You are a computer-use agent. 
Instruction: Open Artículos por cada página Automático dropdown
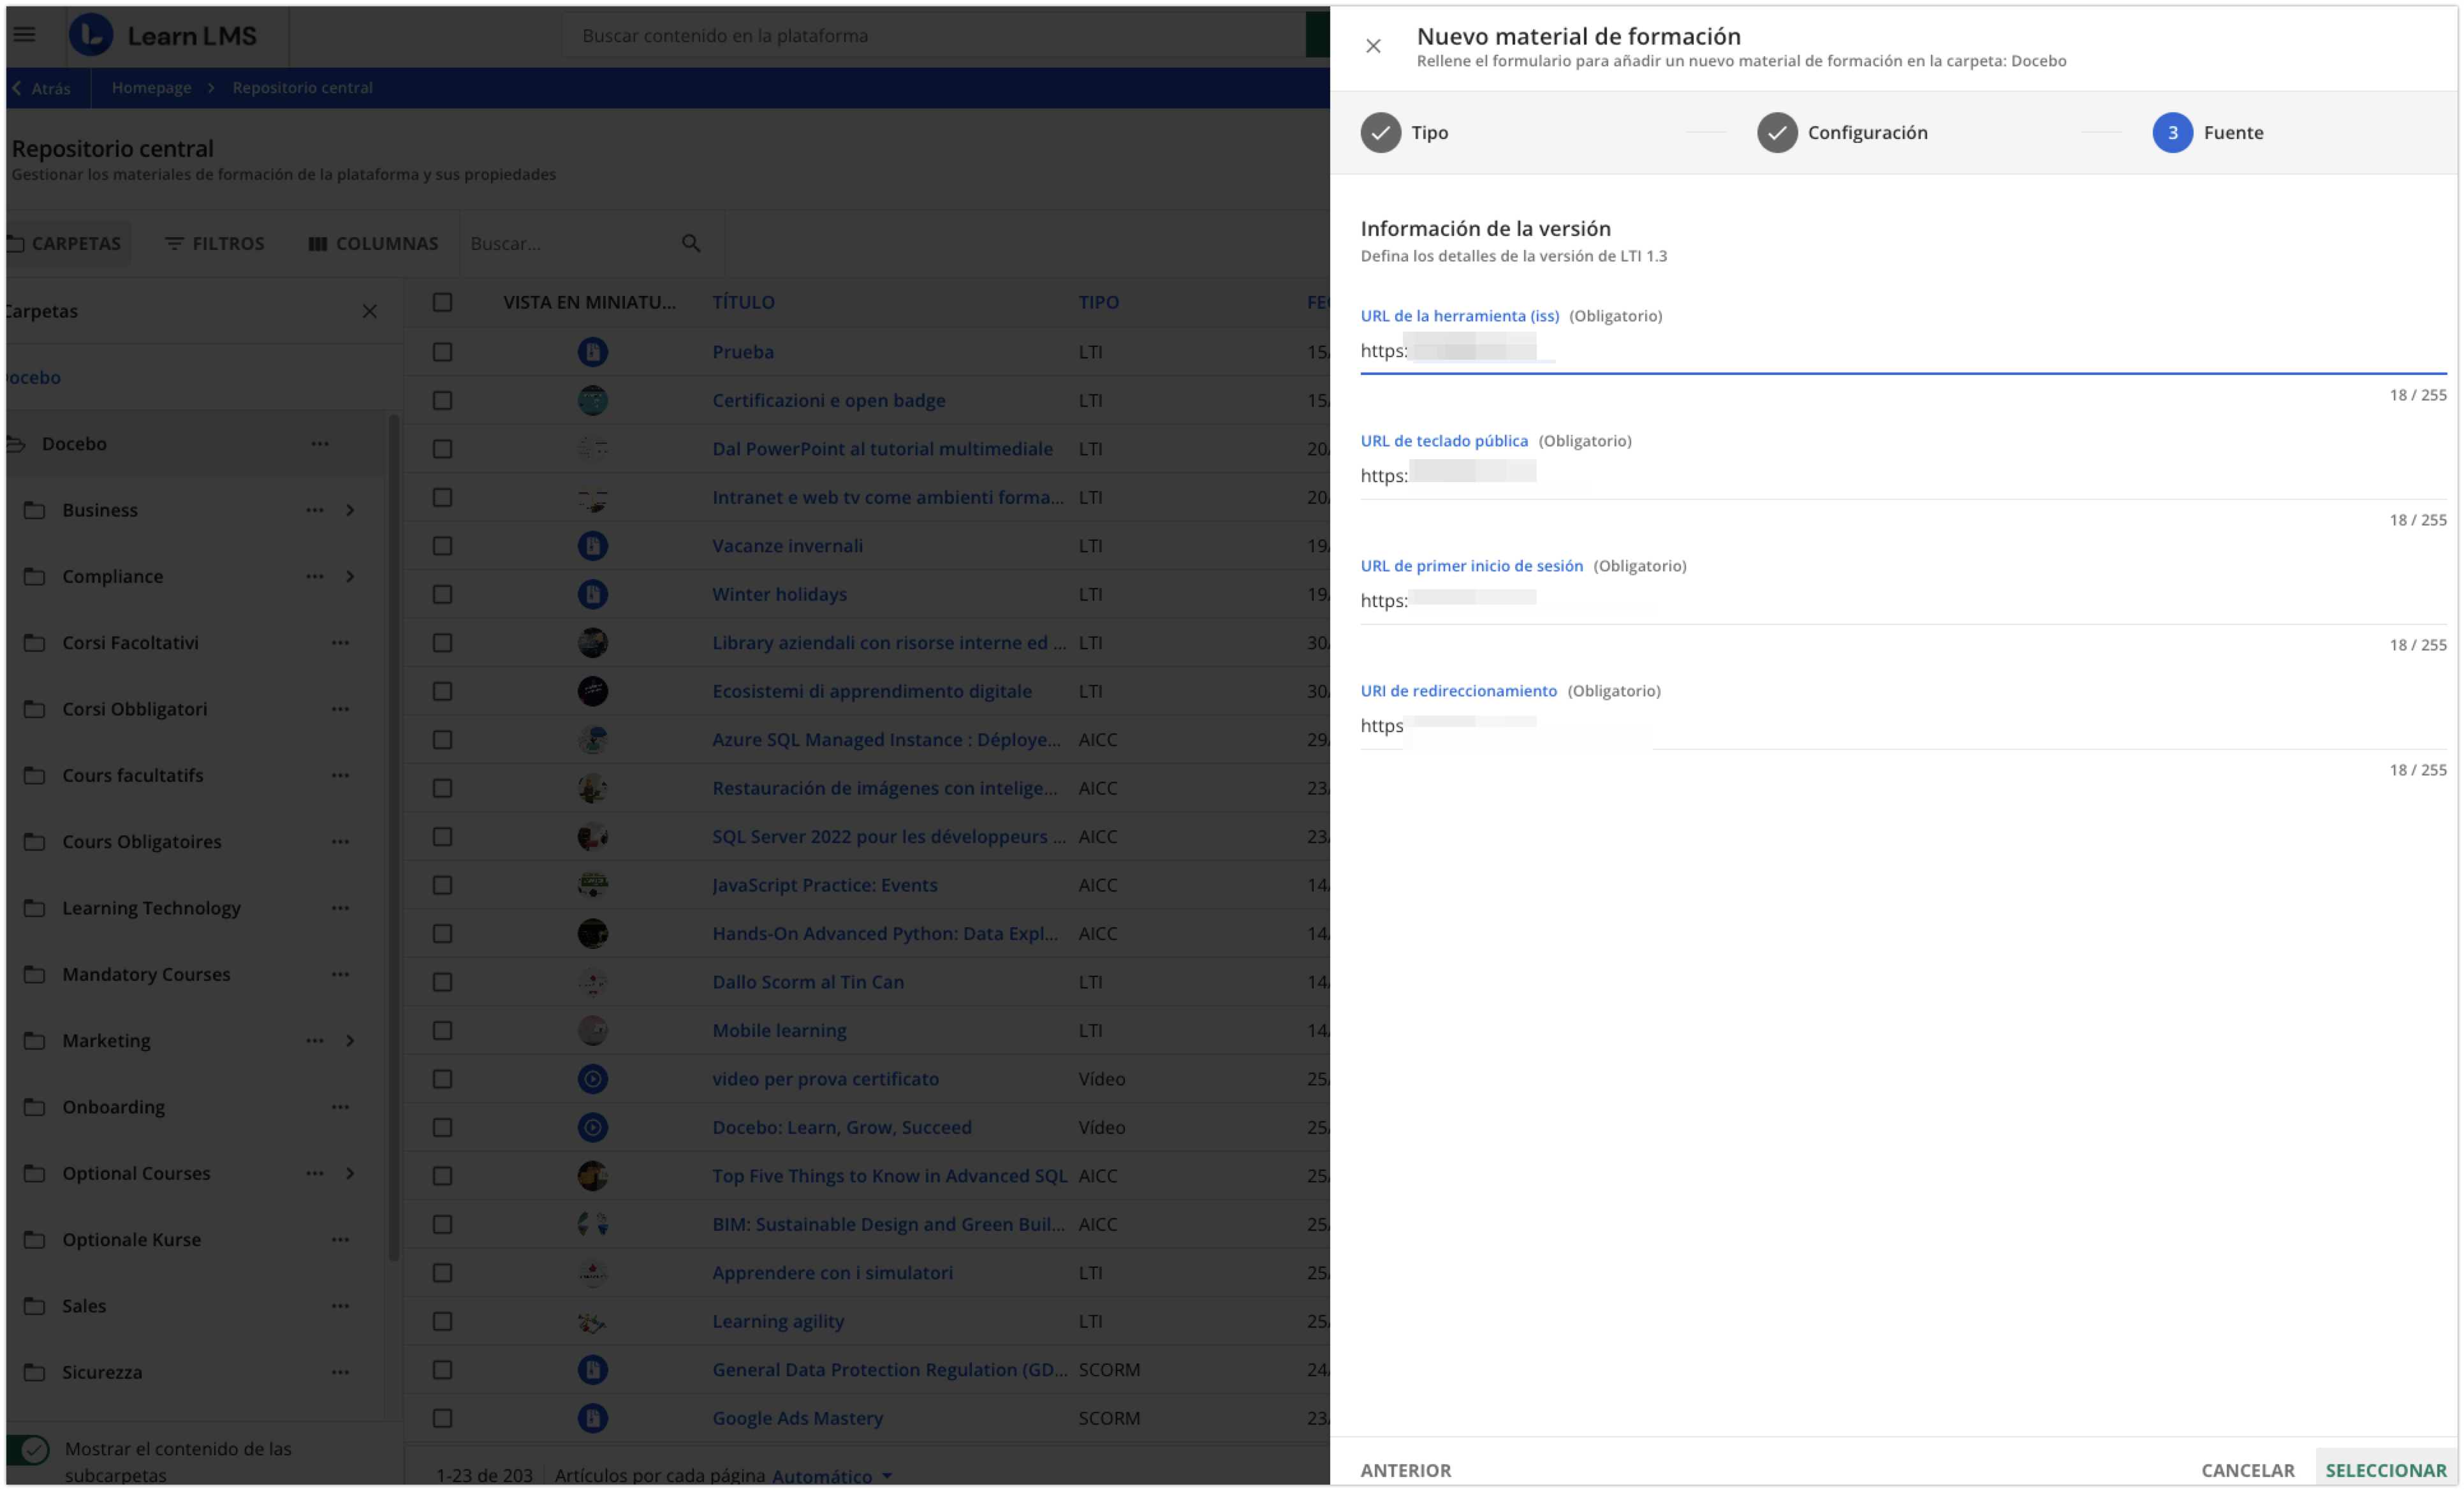pos(831,1476)
